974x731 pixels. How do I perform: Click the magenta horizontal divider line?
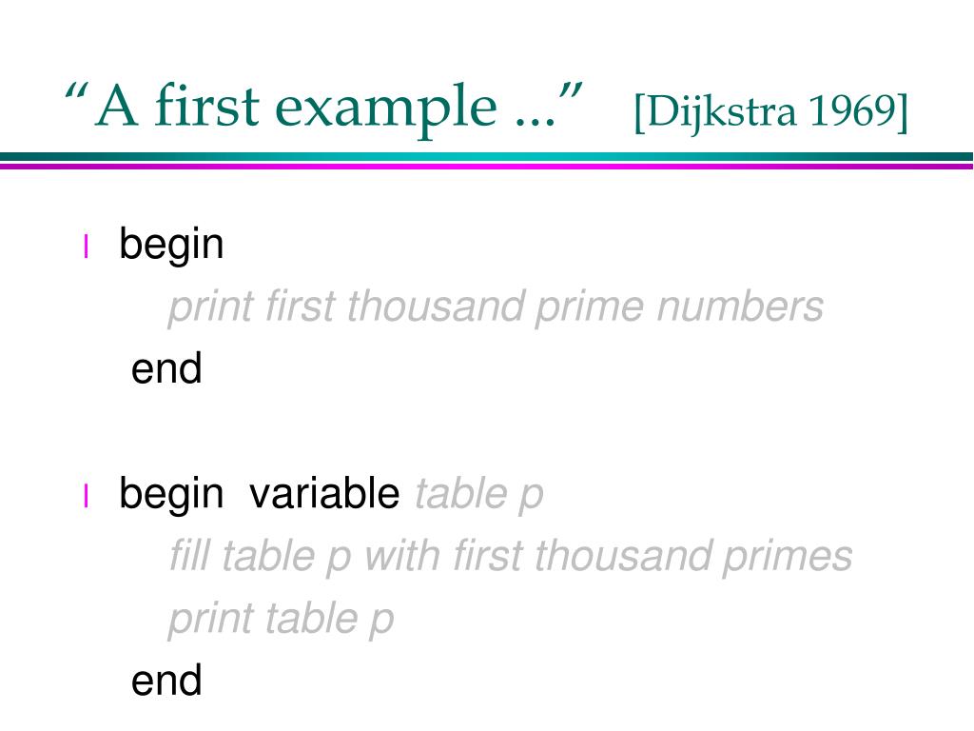(487, 166)
